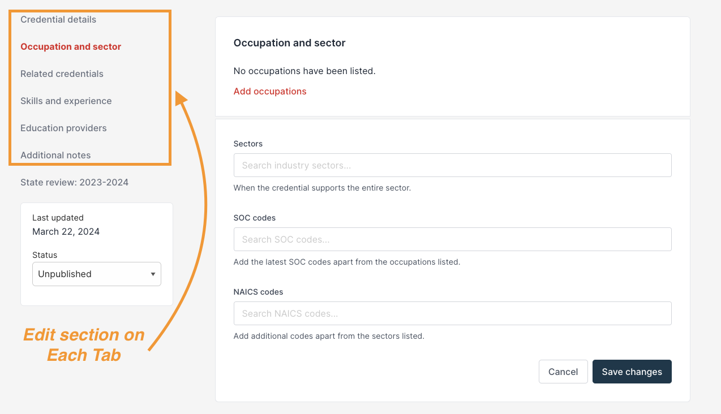Focus the Search industry sectors field
The height and width of the screenshot is (414, 721).
(x=452, y=165)
